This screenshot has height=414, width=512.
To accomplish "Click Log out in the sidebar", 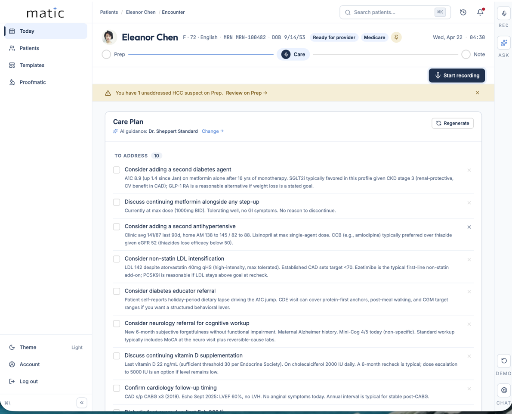I will click(x=46, y=381).
